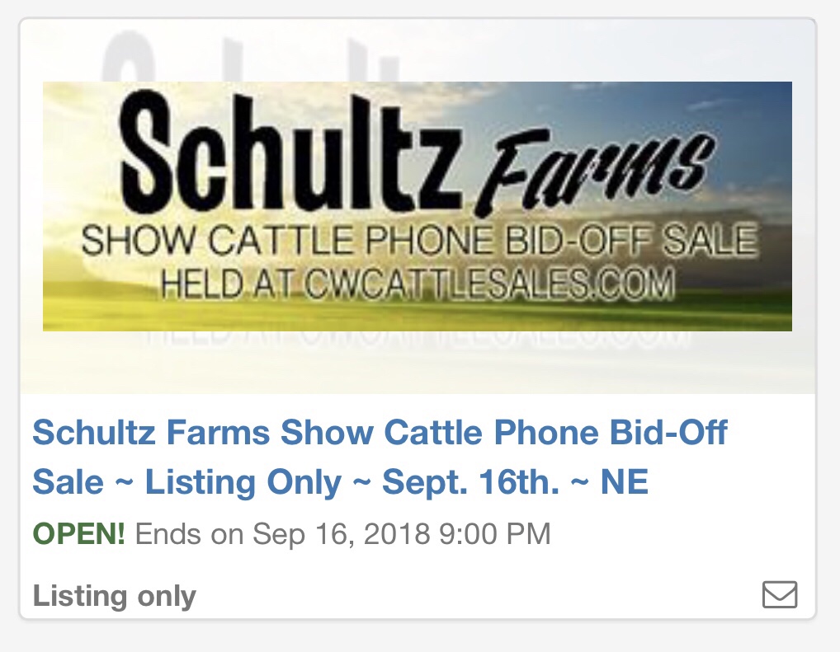This screenshot has width=840, height=652.
Task: Click the 'Listing only' label
Action: point(115,596)
